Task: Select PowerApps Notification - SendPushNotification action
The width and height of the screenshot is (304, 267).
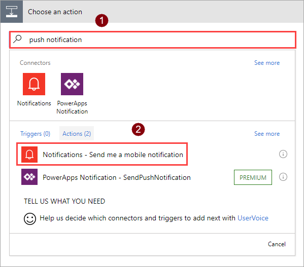Action: tap(106, 177)
